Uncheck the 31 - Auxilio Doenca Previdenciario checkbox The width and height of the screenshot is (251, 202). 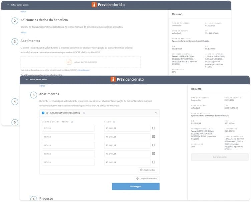click(x=43, y=113)
